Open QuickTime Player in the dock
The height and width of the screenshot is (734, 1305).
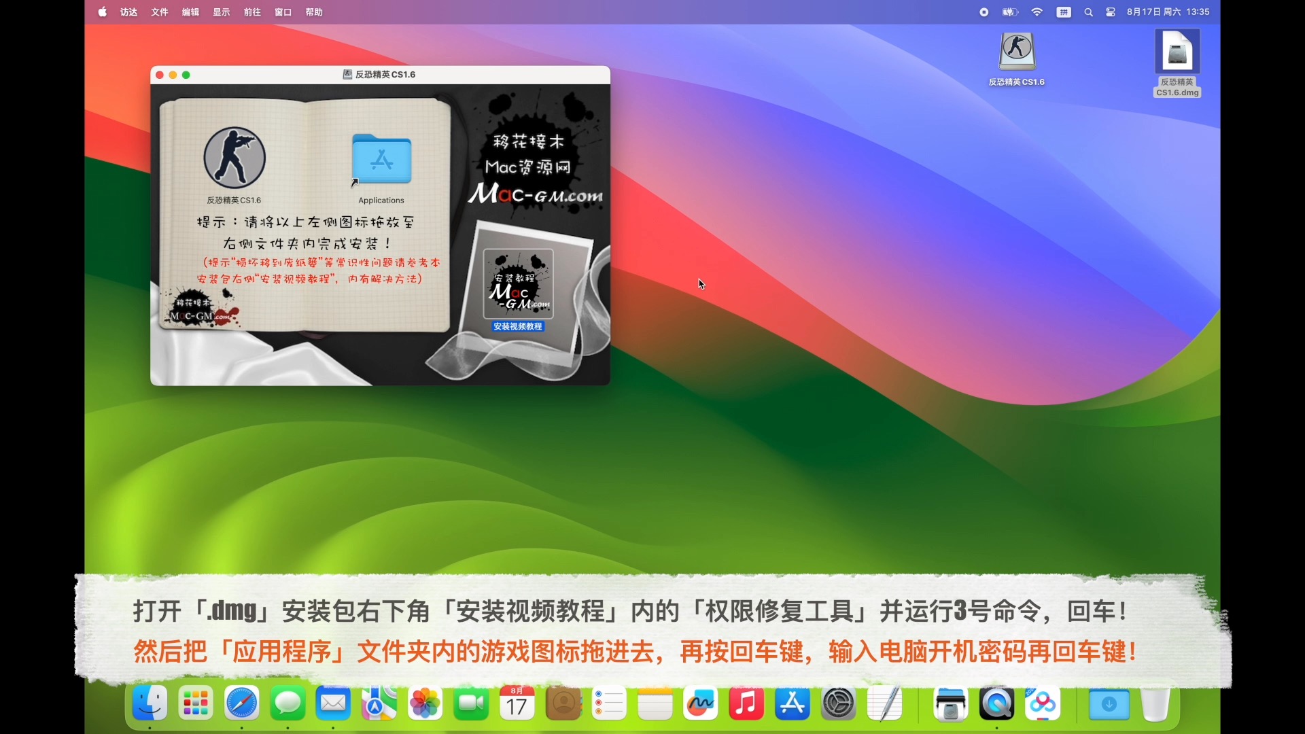click(996, 703)
